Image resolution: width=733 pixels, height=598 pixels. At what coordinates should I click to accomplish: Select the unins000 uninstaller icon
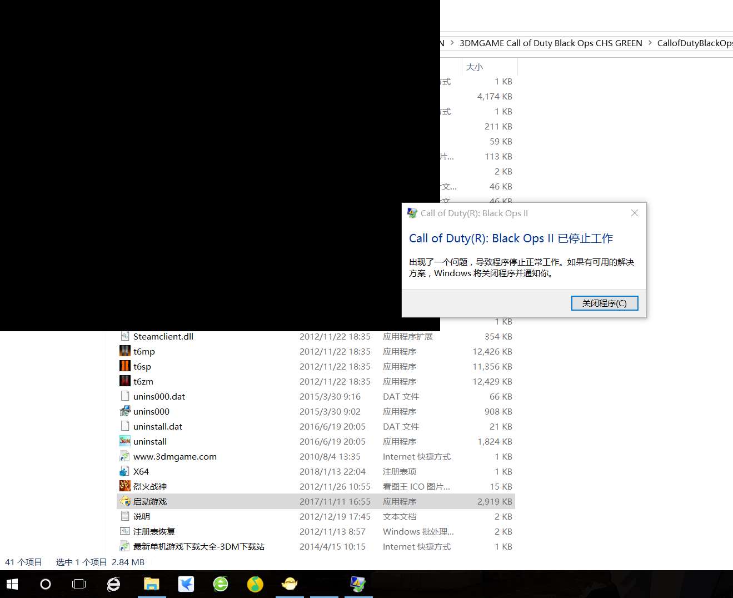[x=125, y=411]
